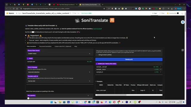Open the Source language dropdown
This screenshot has height=107, width=191.
60,72
